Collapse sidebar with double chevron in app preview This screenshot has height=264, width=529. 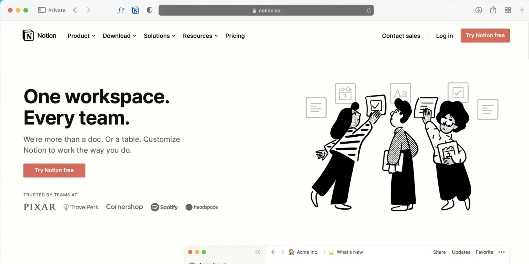tap(258, 252)
